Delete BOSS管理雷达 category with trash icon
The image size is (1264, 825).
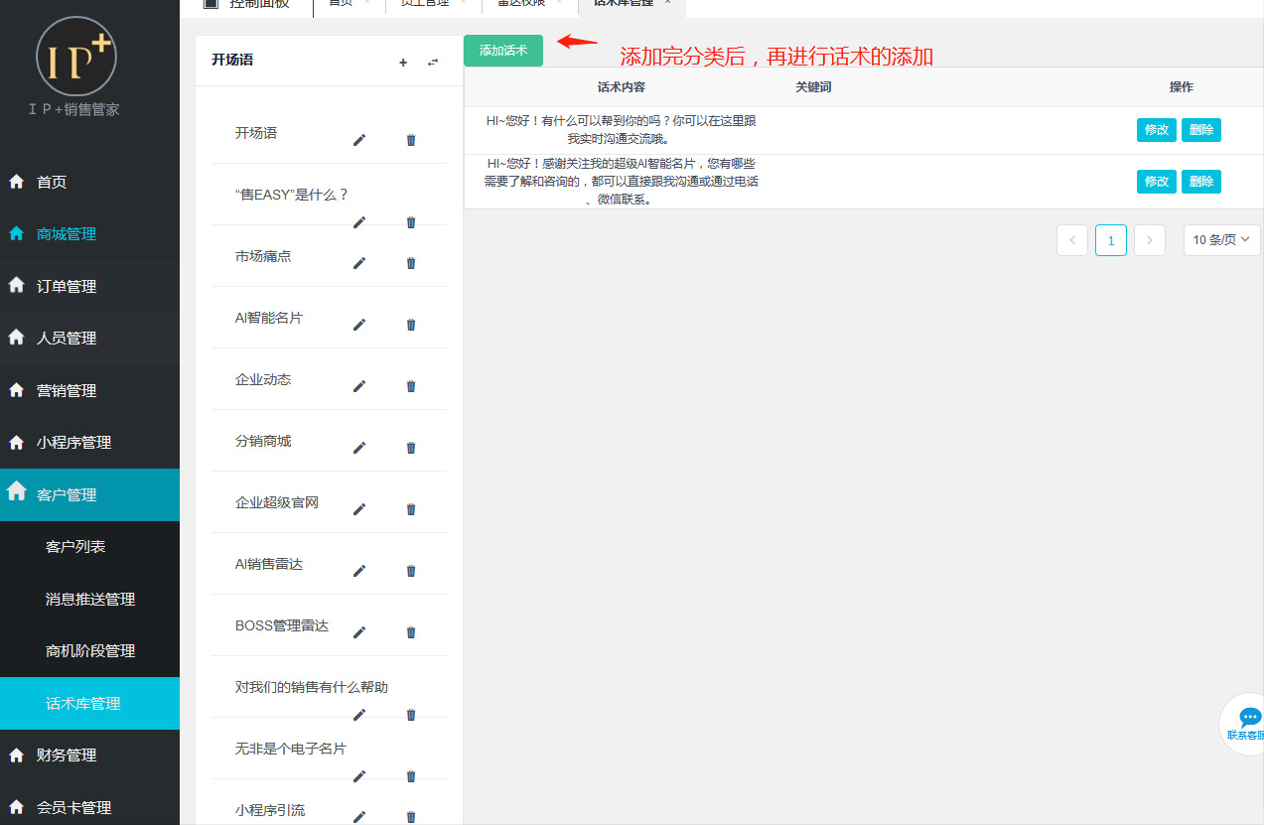pos(411,632)
